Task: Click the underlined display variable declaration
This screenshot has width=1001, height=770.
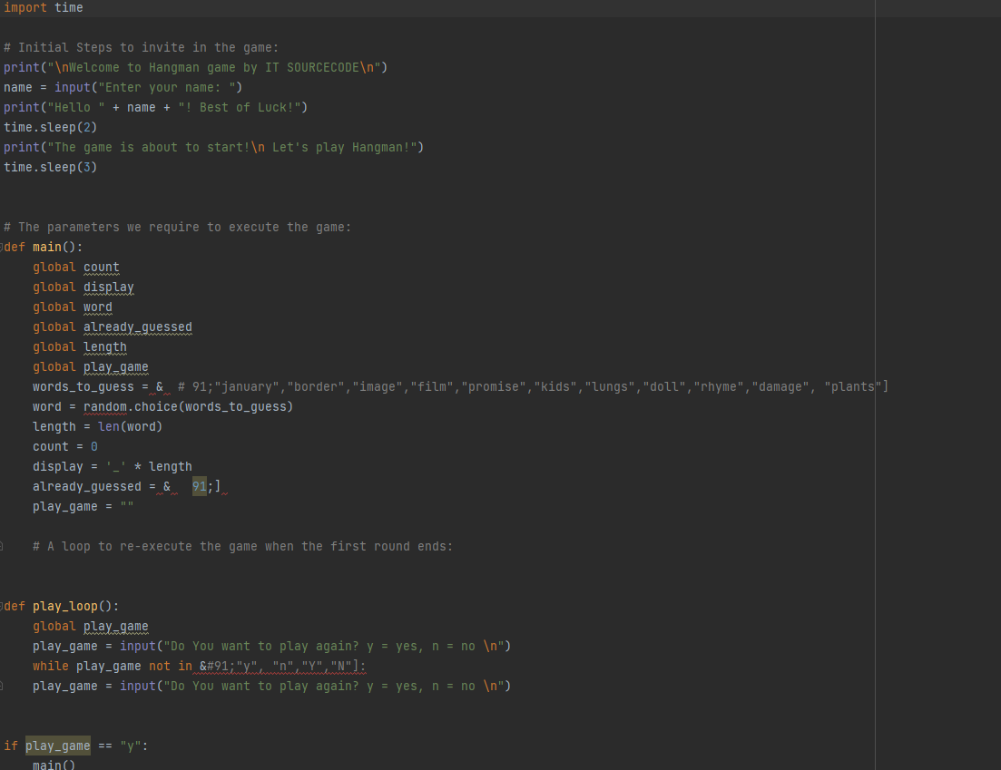Action: click(108, 287)
